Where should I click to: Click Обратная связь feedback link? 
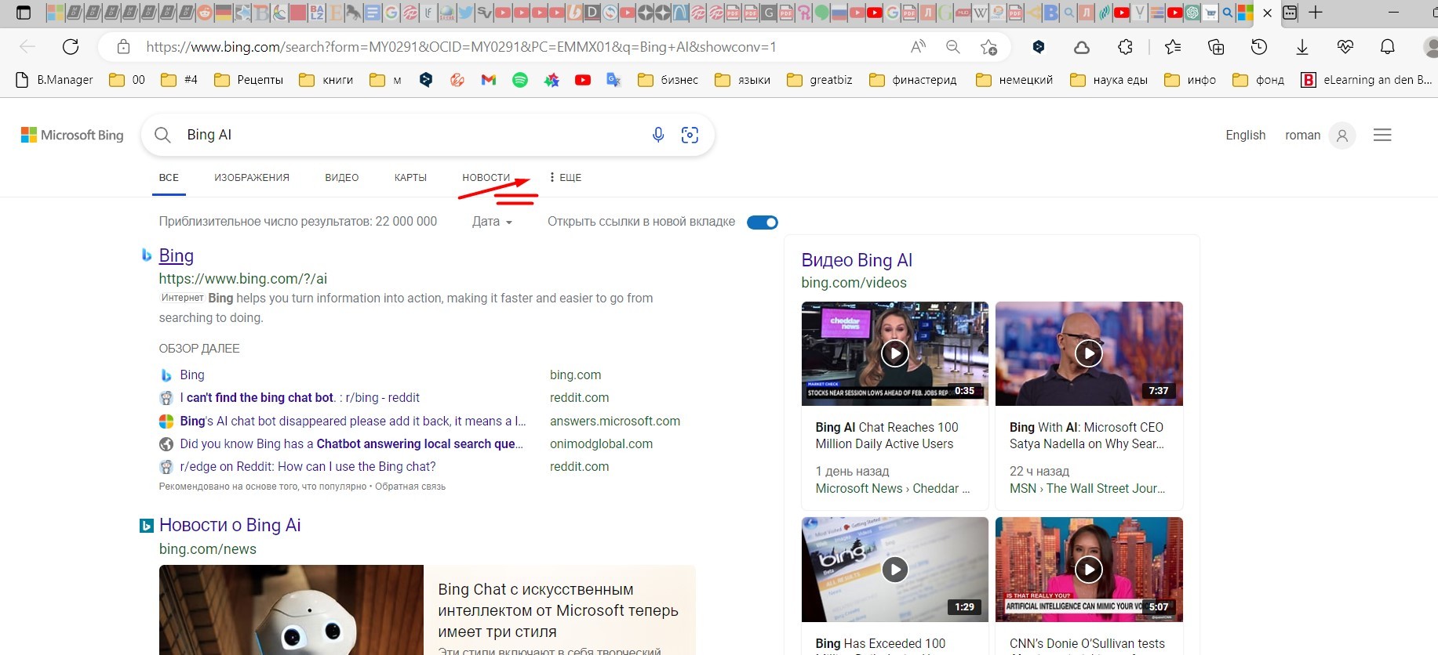(410, 487)
